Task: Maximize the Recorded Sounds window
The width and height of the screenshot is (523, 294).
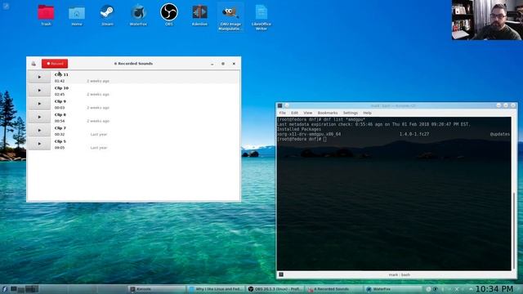Action: click(x=223, y=64)
